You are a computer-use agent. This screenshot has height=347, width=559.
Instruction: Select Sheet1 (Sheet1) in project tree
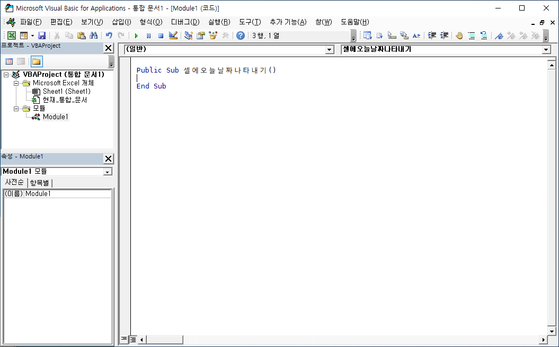67,92
